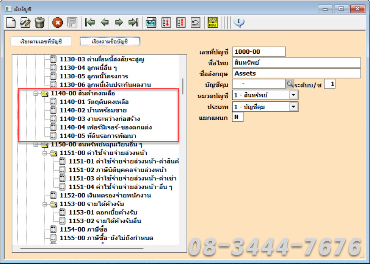Click document icon of 1130-03 row
Image resolution: width=370 pixels, height=264 pixels.
tap(53, 59)
